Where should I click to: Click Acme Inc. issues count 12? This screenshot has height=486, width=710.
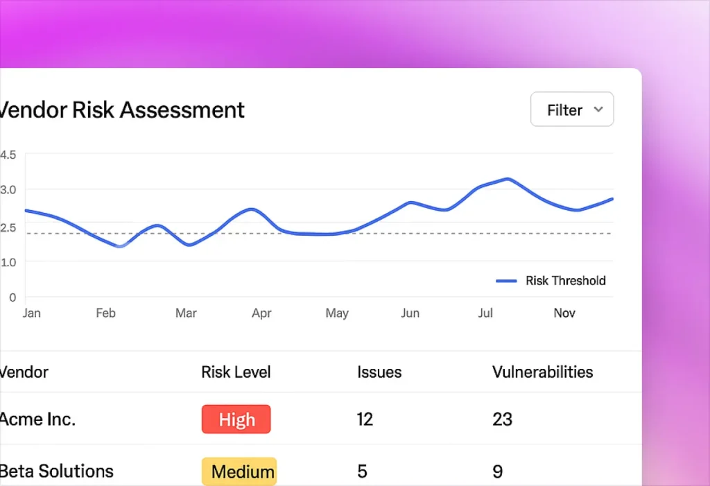(365, 419)
